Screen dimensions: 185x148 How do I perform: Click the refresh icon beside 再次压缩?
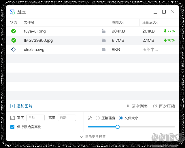[155, 106]
